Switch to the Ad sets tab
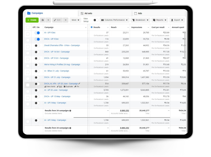 tap(88, 13)
